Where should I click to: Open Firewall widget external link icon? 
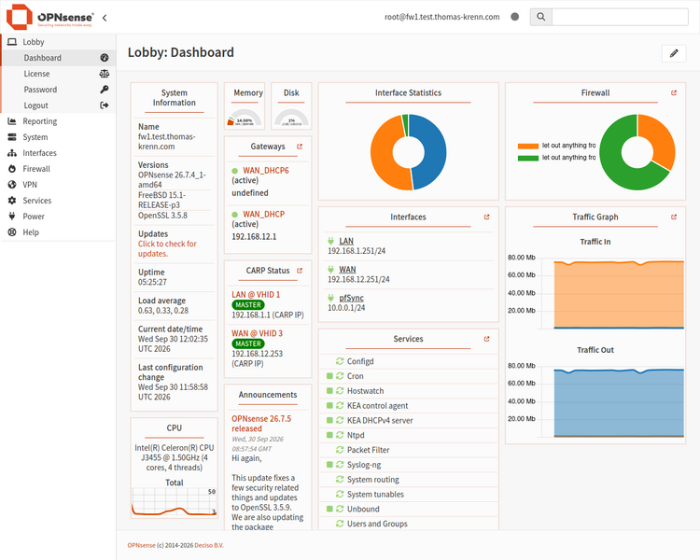(x=674, y=93)
